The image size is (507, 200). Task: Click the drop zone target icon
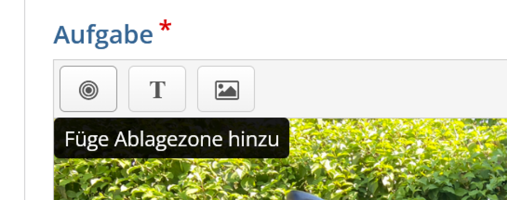tap(88, 89)
